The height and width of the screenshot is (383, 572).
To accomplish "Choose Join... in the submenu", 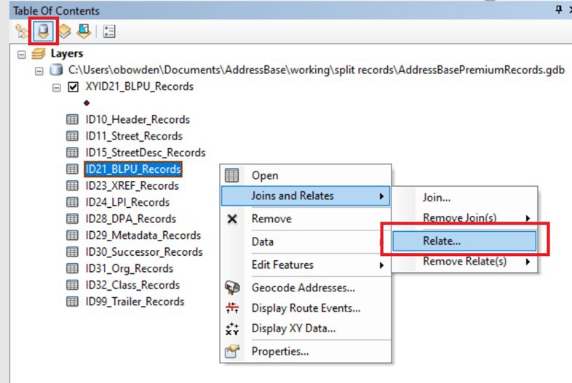I will (464, 198).
